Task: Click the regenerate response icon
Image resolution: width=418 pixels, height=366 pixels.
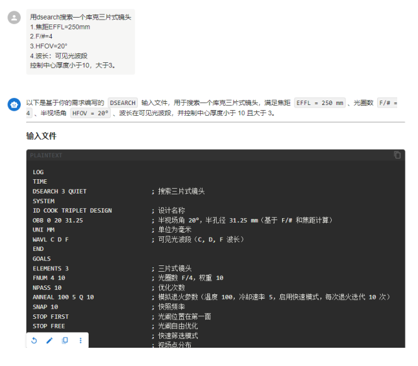Action: [34, 340]
